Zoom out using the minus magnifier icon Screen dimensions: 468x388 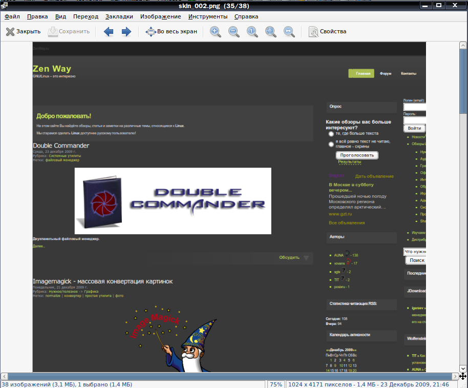click(233, 31)
